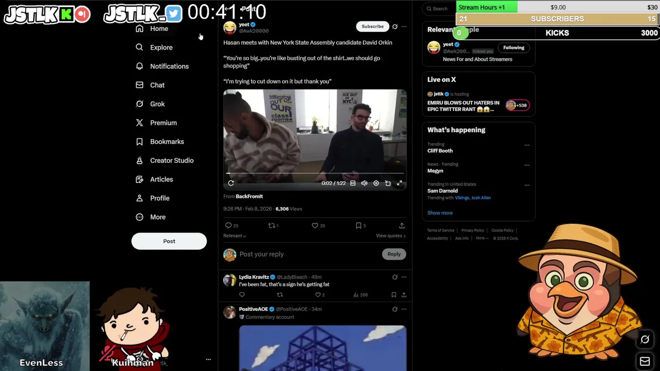Click the Subscribe button on yeet's post

372,26
